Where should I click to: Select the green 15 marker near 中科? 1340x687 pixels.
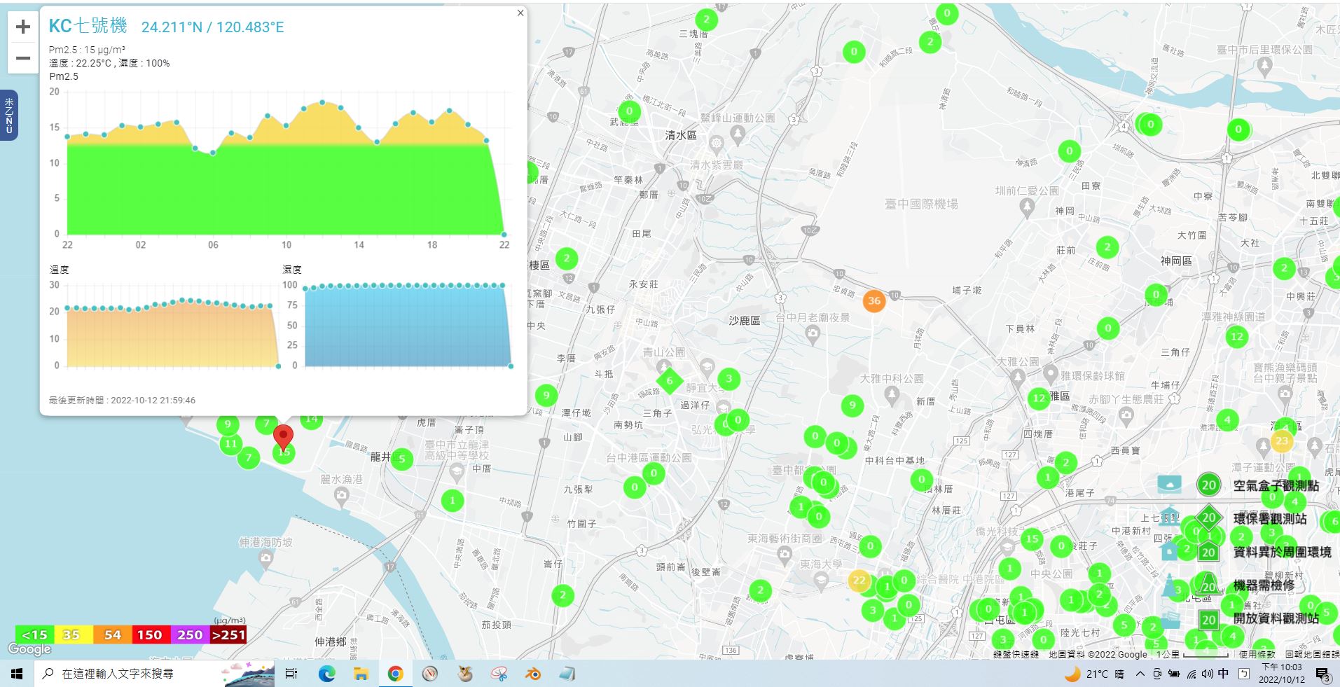[1032, 539]
